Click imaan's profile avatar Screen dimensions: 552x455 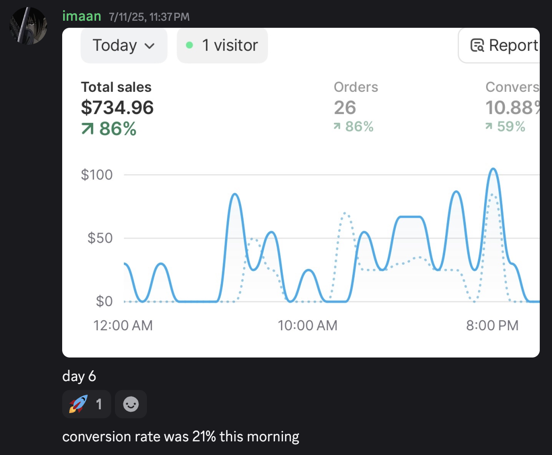point(28,25)
